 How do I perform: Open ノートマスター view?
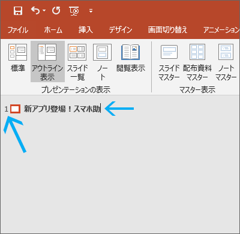coord(226,63)
